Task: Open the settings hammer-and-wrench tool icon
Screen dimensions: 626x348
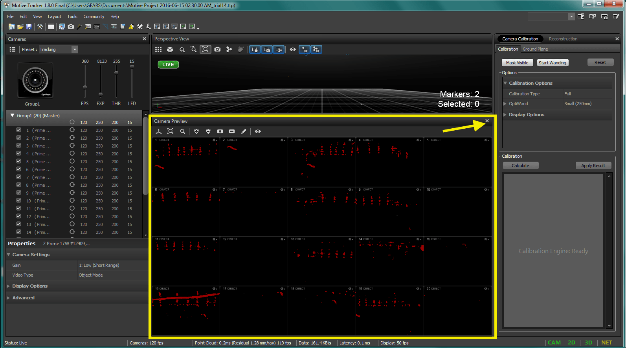Action: 40,27
